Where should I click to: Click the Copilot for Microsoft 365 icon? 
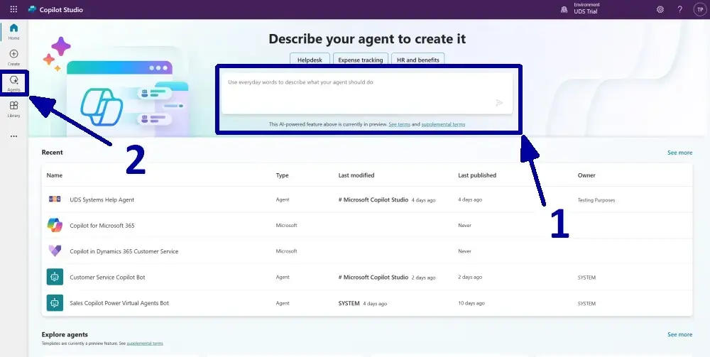55,225
